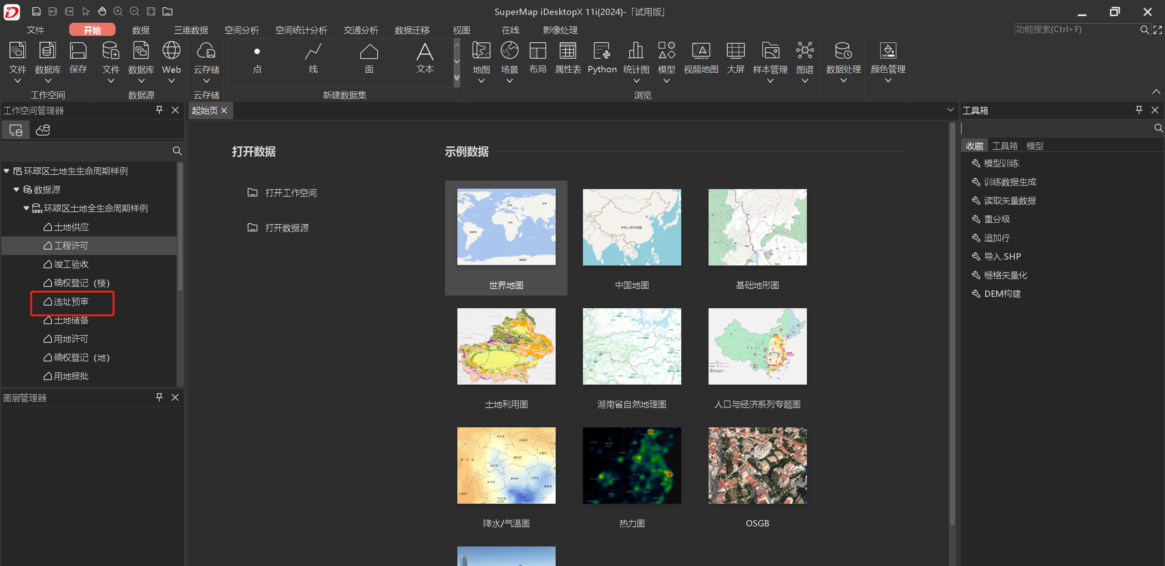The height and width of the screenshot is (566, 1165).
Task: Click the workspace manager search box
Action: coord(87,150)
